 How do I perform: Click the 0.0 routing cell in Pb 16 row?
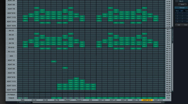click(x=54, y=61)
